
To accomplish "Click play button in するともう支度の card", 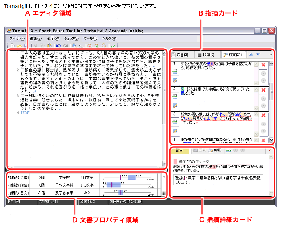I will (x=263, y=74).
